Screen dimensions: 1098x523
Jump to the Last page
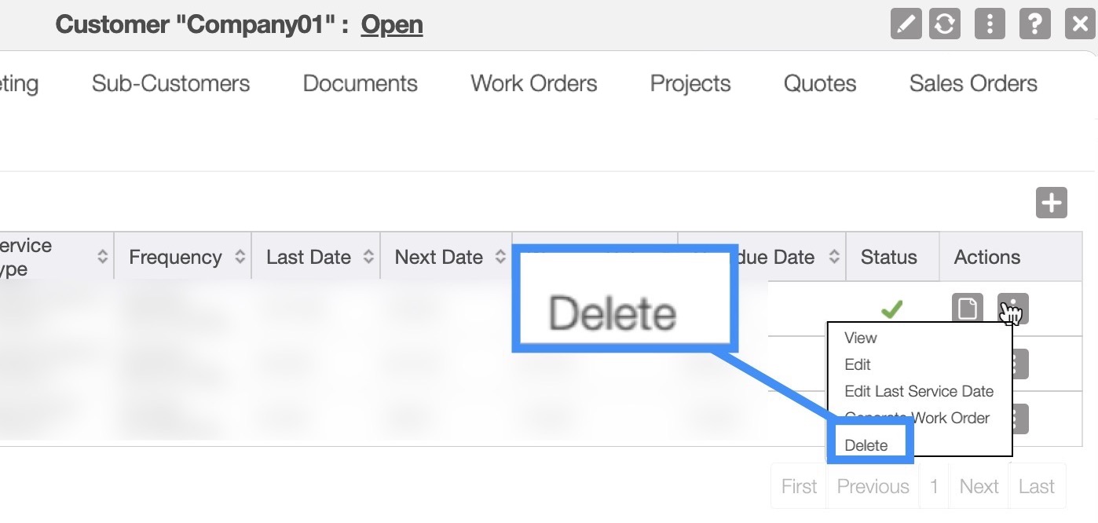pyautogui.click(x=1036, y=486)
